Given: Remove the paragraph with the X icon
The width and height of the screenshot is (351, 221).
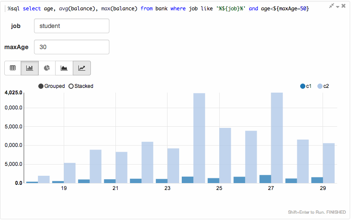Looking at the screenshot, I should [x=343, y=6].
